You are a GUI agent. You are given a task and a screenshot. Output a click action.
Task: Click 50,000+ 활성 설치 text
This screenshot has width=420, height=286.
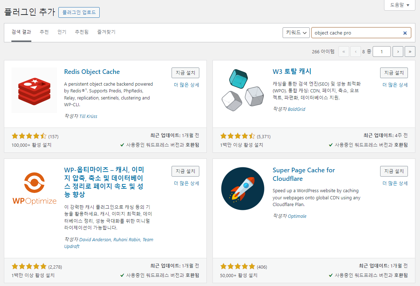pos(239,275)
